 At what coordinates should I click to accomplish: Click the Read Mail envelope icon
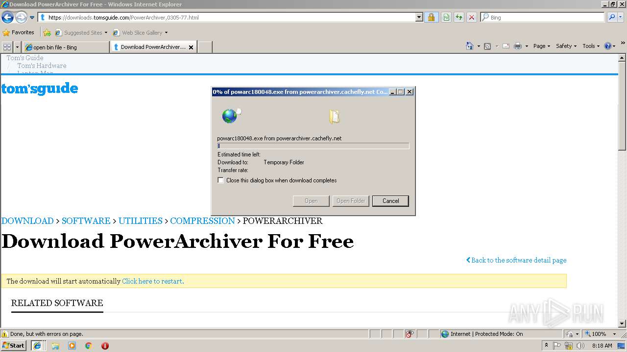506,46
